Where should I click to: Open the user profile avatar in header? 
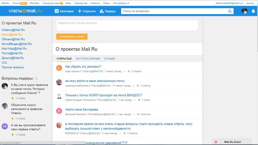[x=244, y=11]
